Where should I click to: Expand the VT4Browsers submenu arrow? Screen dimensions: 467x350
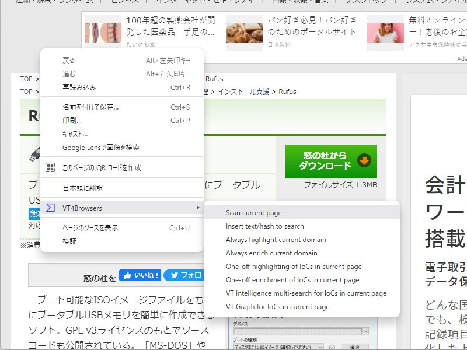point(198,208)
